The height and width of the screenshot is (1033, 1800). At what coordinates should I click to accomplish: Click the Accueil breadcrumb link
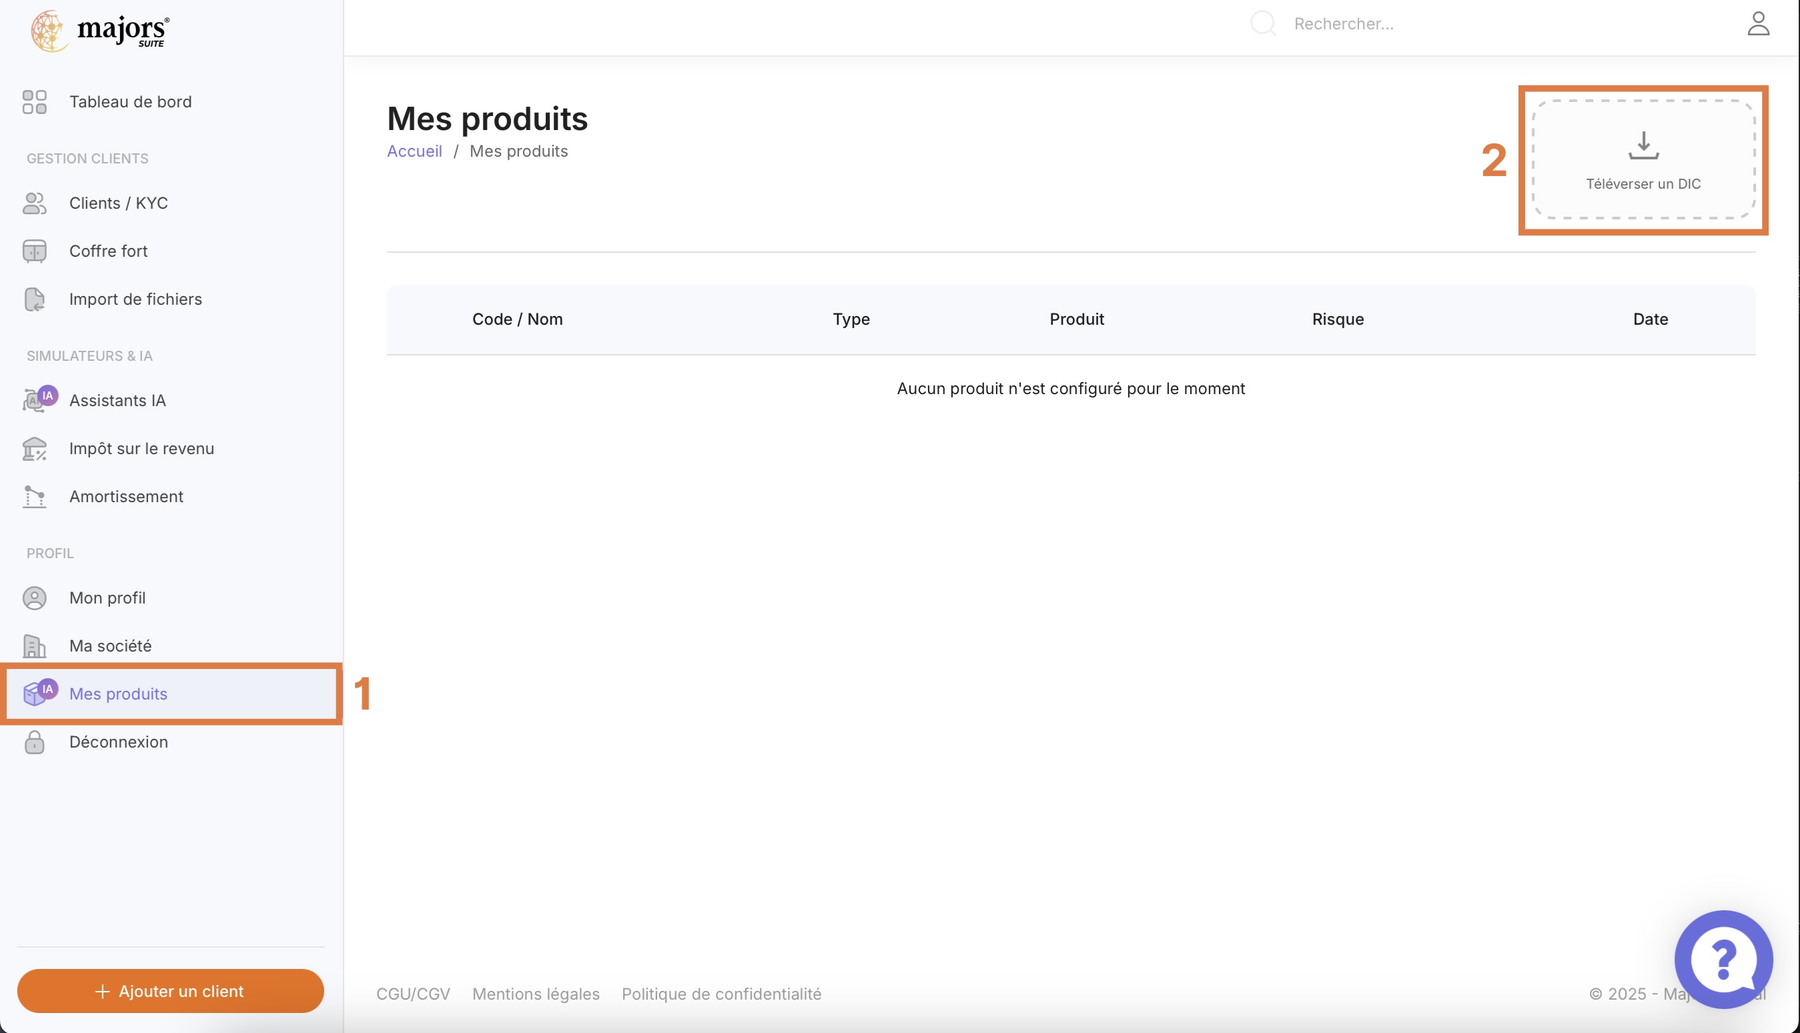click(x=414, y=151)
